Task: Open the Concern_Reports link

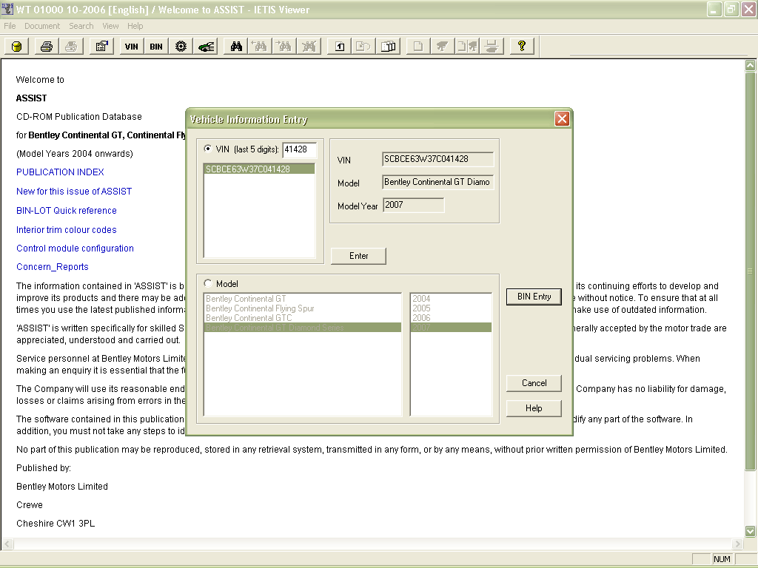Action: [53, 266]
